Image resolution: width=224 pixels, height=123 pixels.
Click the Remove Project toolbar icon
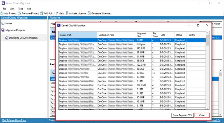click(x=19, y=13)
